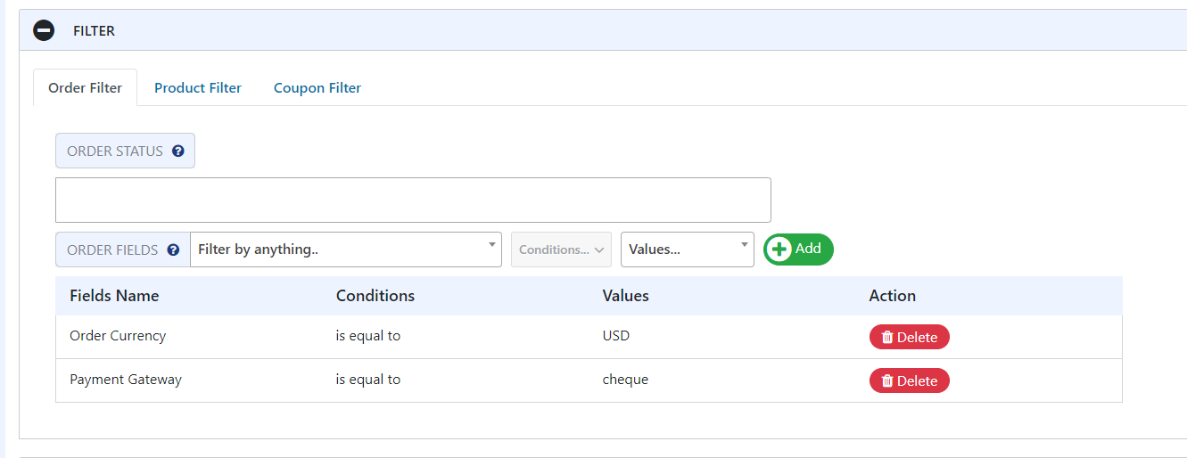Switch to the Order Filter tab
Image resolution: width=1187 pixels, height=458 pixels.
(x=85, y=88)
